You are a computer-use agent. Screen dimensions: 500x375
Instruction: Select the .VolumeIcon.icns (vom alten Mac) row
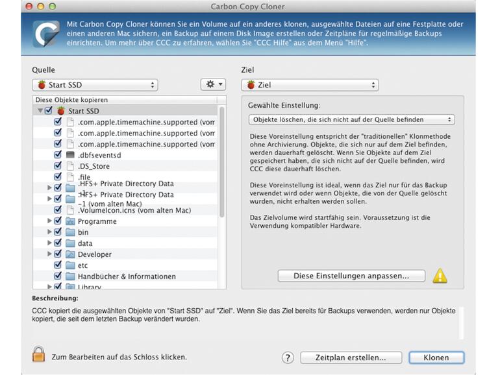(x=125, y=210)
